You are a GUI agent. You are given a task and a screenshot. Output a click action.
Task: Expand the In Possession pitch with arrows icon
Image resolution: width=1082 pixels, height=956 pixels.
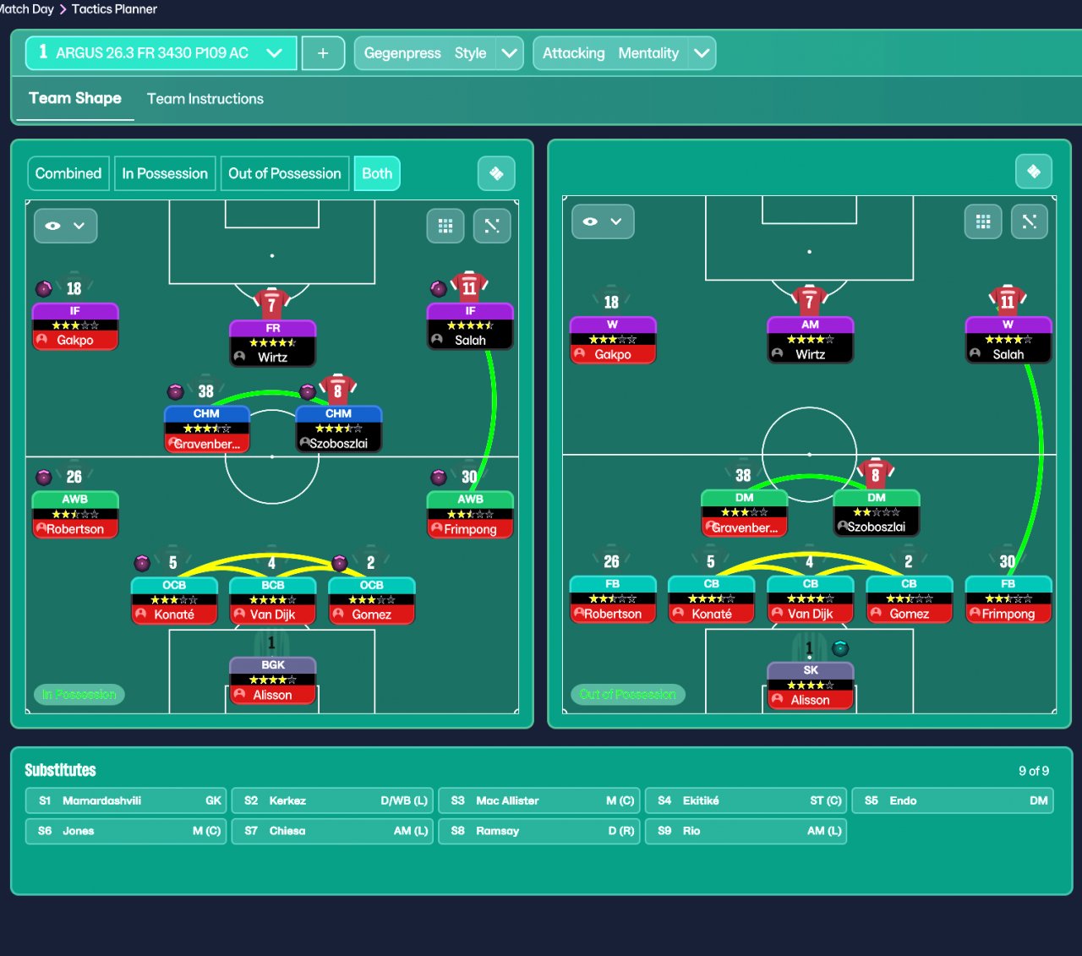(x=492, y=226)
